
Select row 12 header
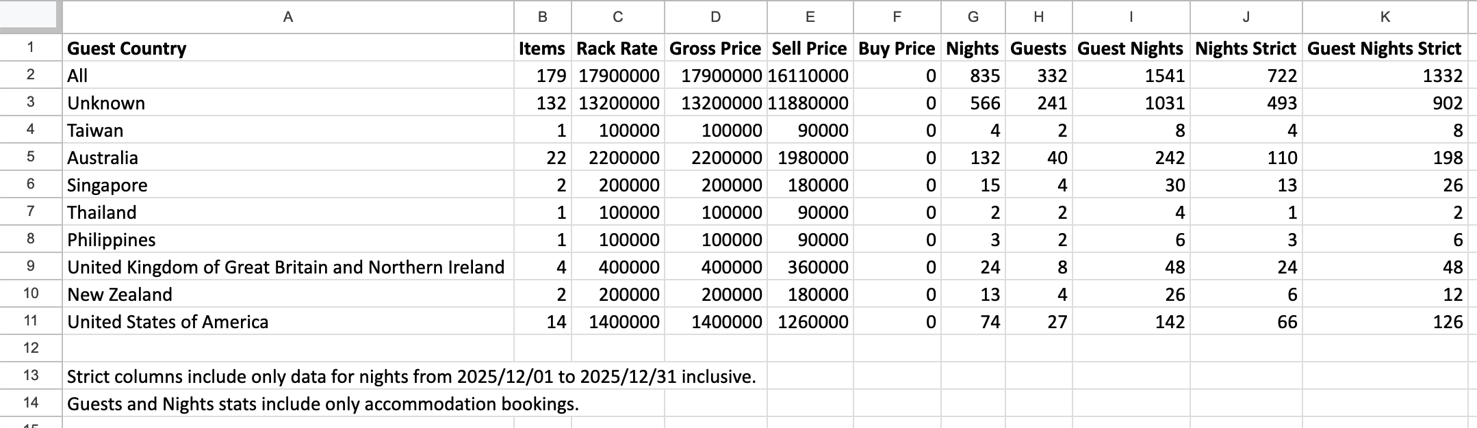31,348
